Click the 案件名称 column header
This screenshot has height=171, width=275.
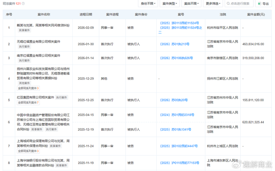(x=44, y=15)
